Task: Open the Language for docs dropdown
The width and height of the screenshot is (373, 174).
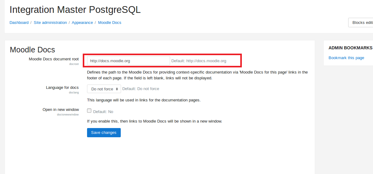Action: pos(104,89)
